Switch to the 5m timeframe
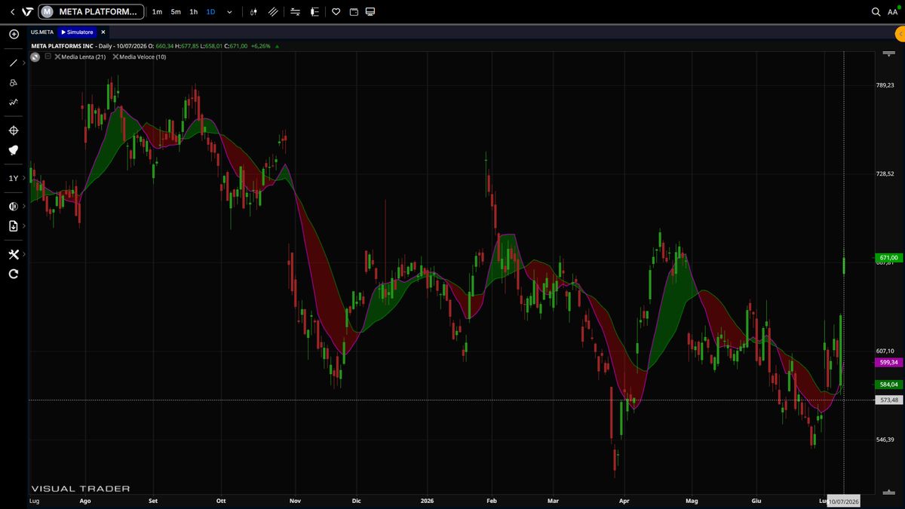Viewport: 905px width, 509px height. [x=176, y=12]
